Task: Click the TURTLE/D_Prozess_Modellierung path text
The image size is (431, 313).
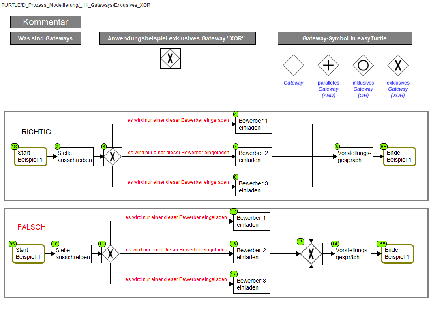Action: 76,5
